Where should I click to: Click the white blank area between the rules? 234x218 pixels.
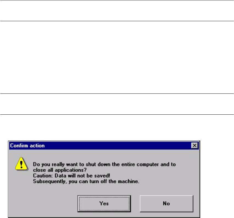117,57
